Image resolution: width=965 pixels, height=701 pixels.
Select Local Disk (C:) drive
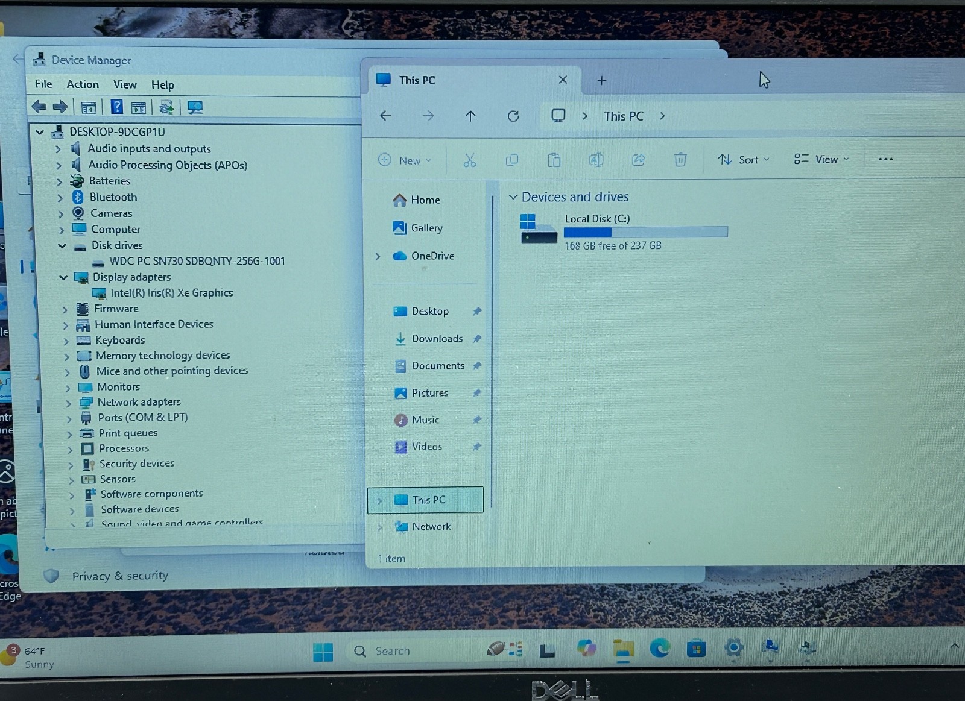click(624, 232)
